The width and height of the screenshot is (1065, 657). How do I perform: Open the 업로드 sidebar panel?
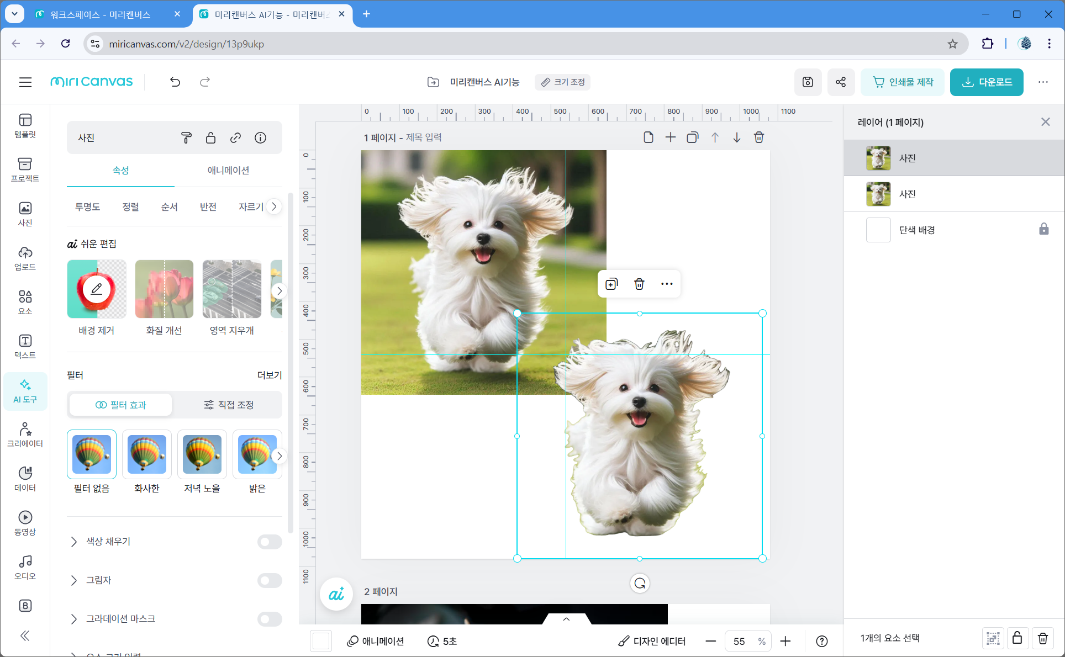click(x=25, y=258)
